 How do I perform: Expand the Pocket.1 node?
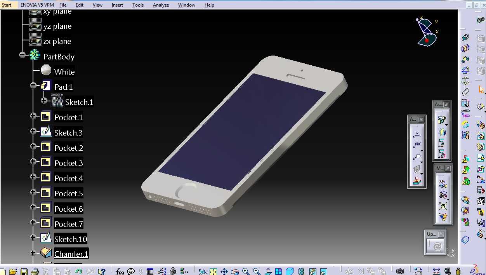click(x=33, y=116)
